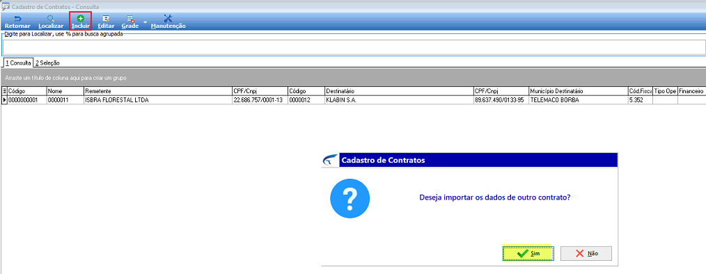Select cell 0000000001 in grid
Viewport: 706px width, 274px height.
26,99
